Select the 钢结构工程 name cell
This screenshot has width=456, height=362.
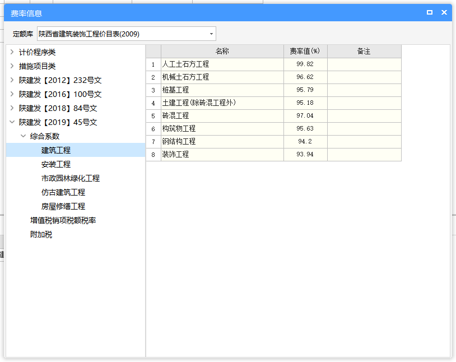(222, 141)
